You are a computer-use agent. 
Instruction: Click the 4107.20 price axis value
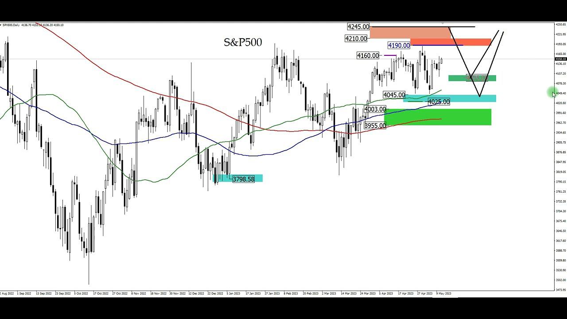(x=561, y=74)
